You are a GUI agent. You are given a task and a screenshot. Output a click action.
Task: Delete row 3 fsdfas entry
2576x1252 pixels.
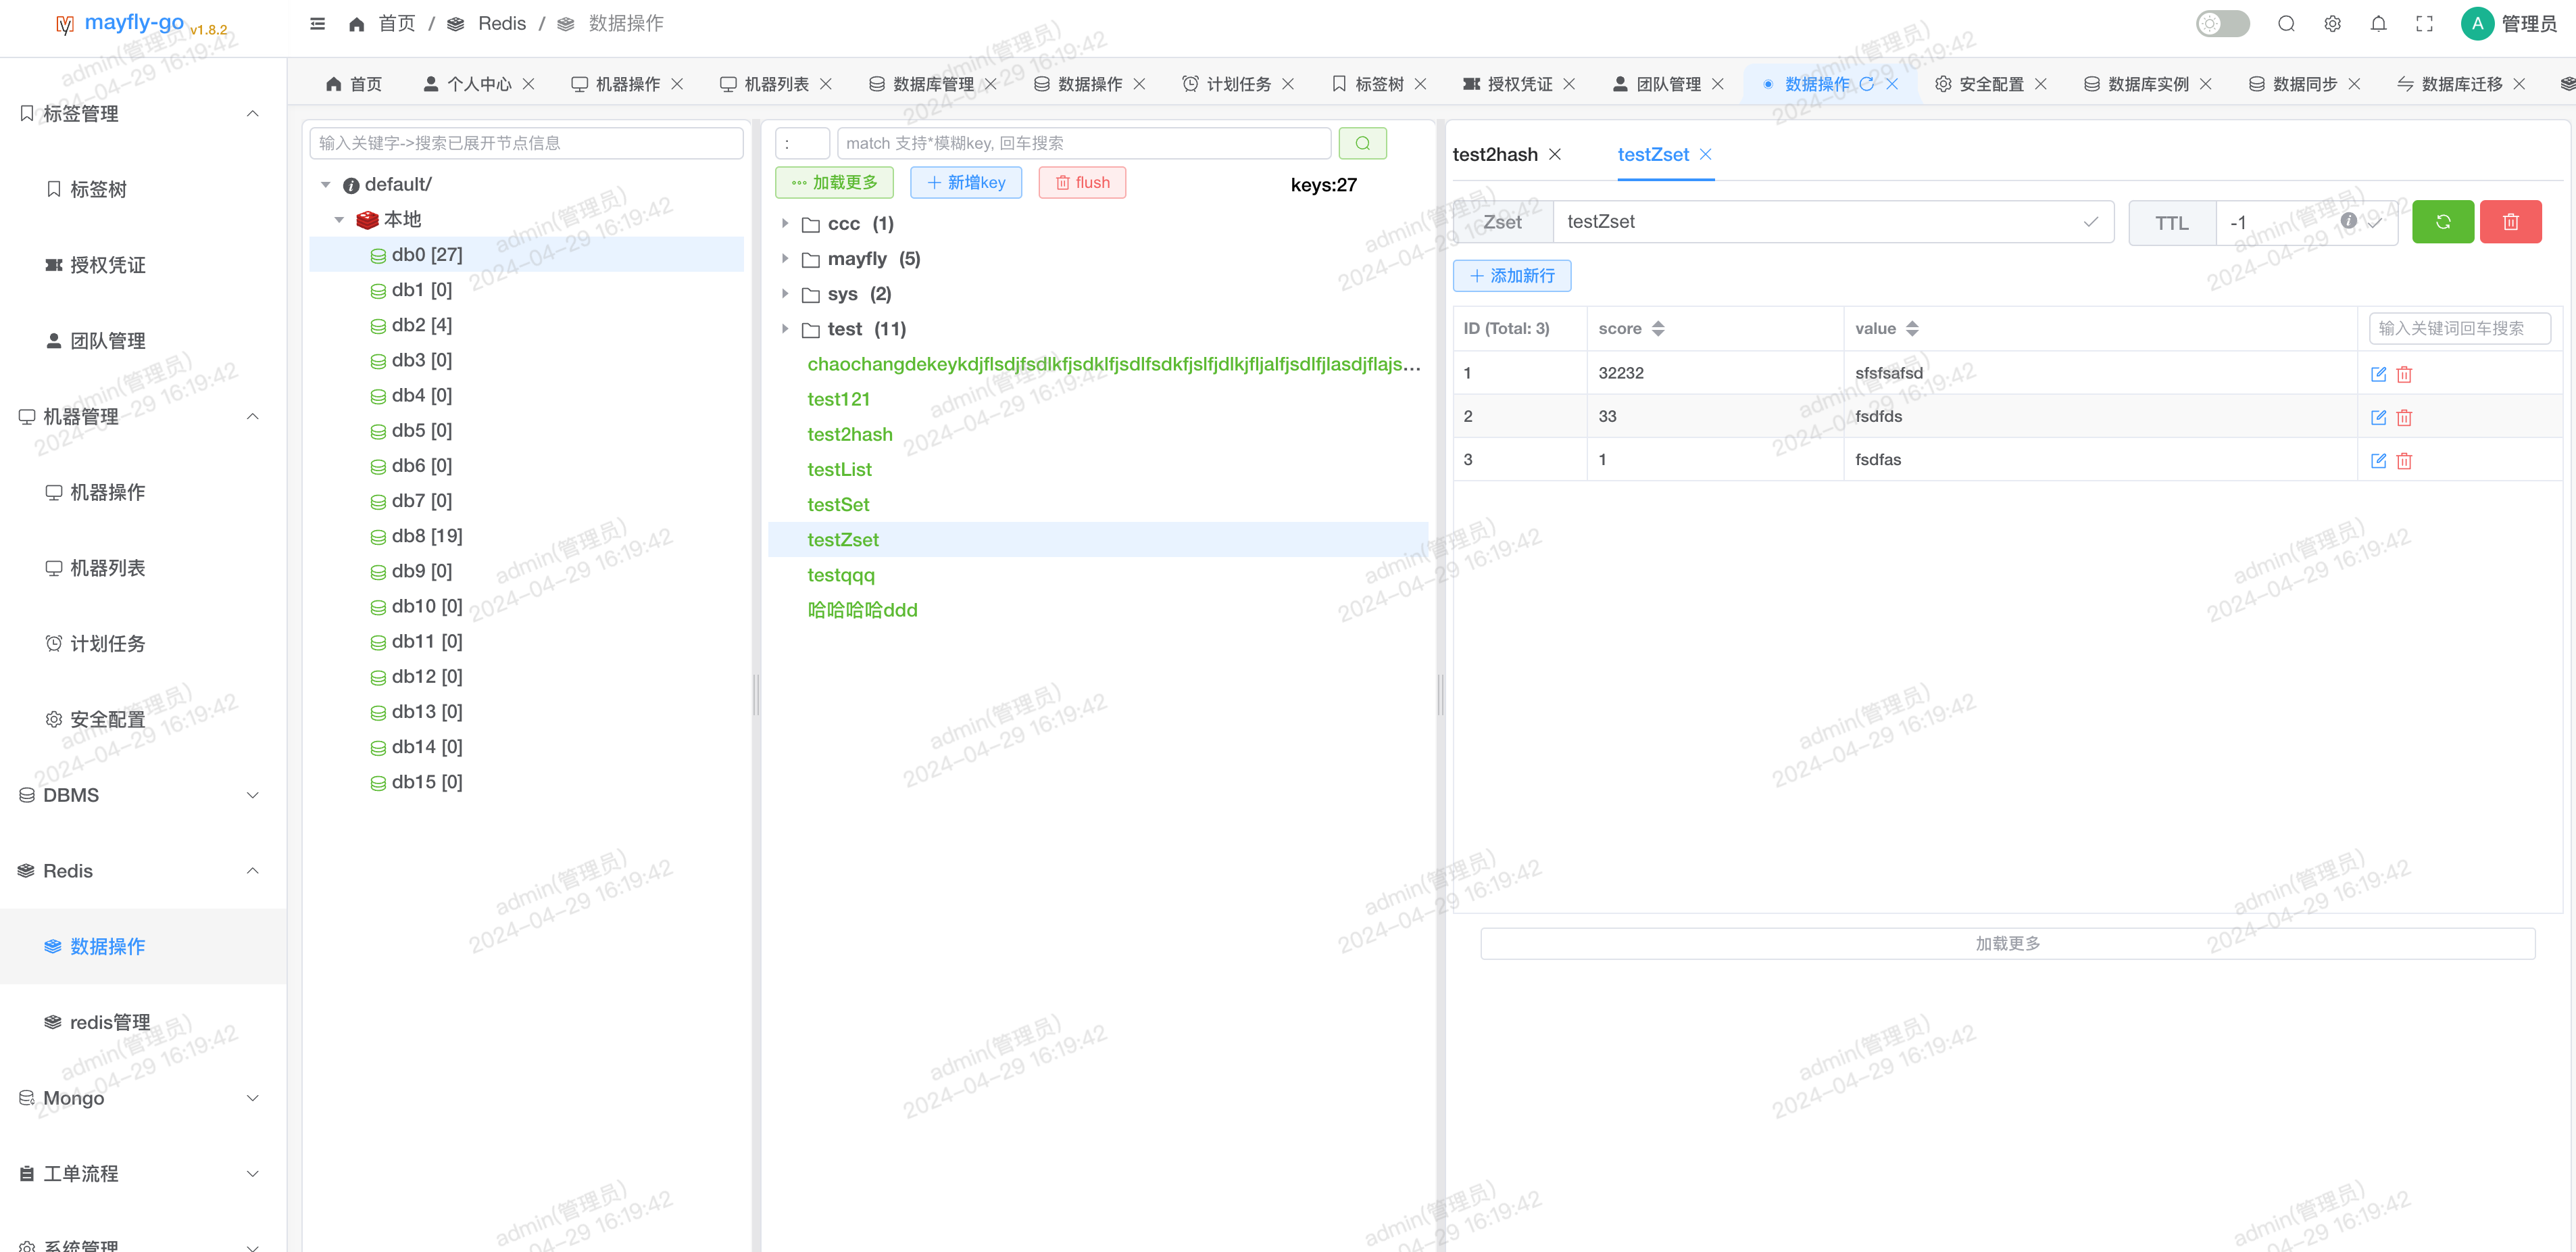pyautogui.click(x=2404, y=461)
